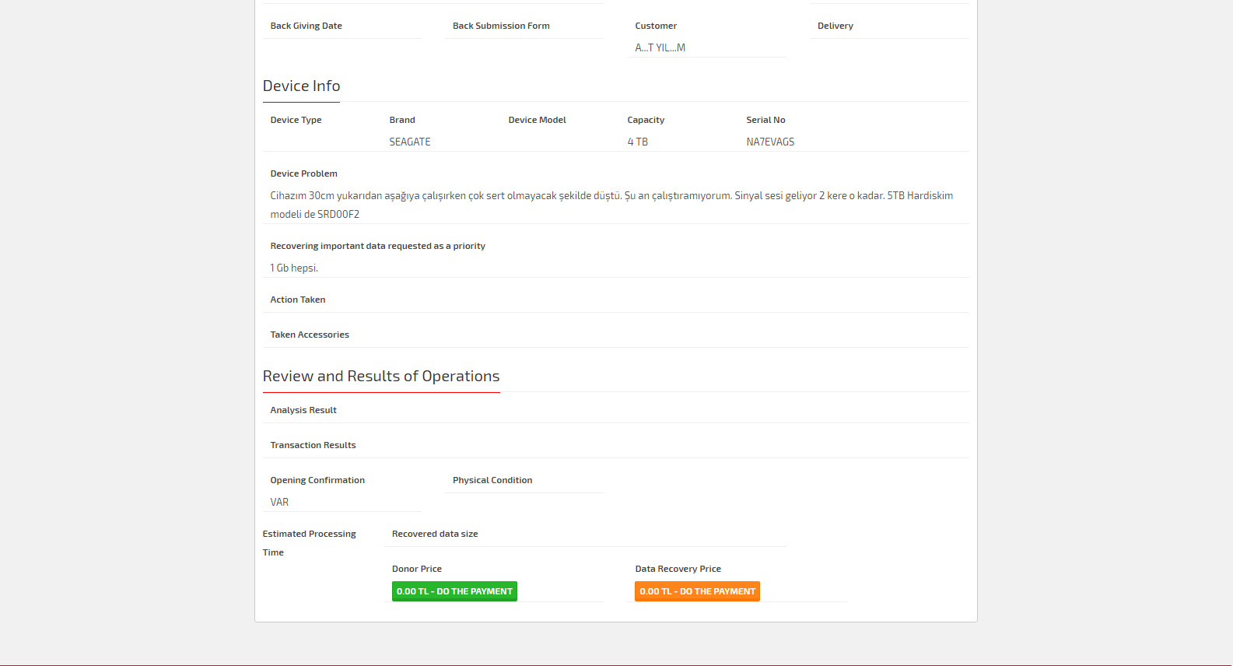Click the Device Problem description text
The width and height of the screenshot is (1233, 666).
tap(611, 205)
